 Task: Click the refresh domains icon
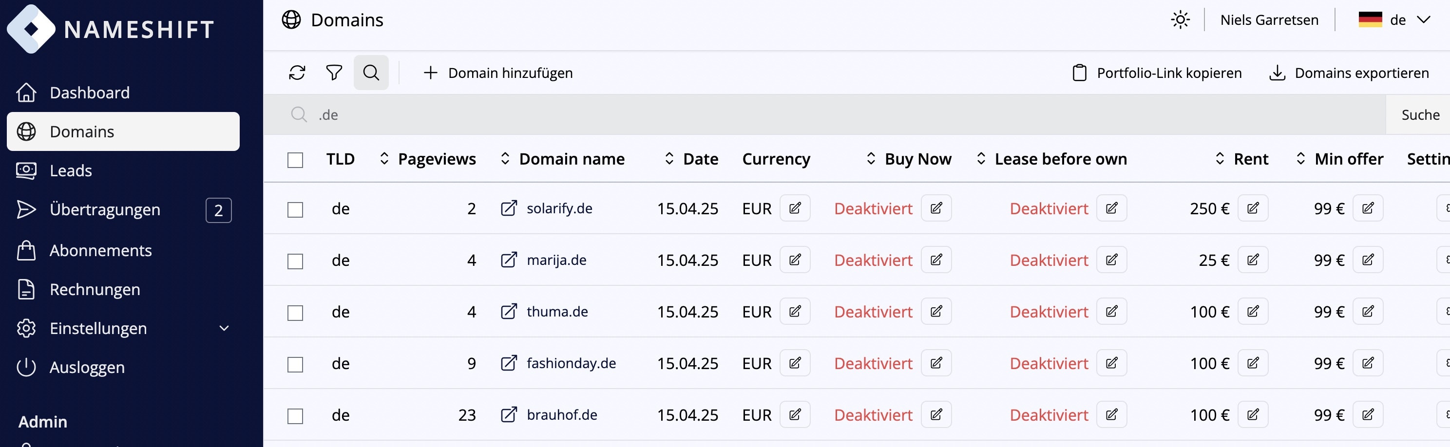297,73
